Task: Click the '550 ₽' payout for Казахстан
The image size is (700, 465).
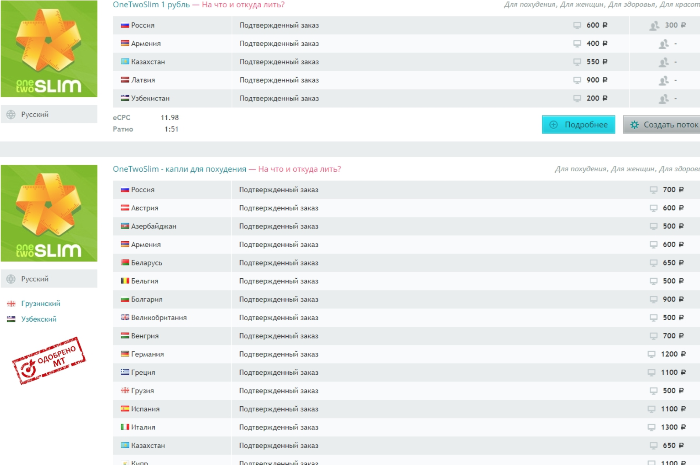Action: [597, 62]
